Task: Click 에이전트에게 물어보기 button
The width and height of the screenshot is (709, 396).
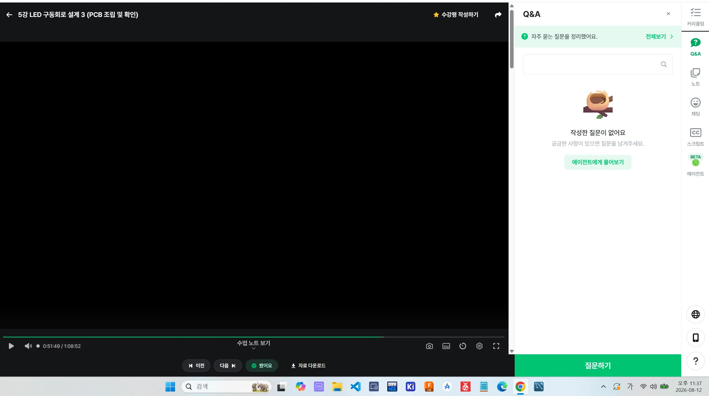Action: [598, 162]
